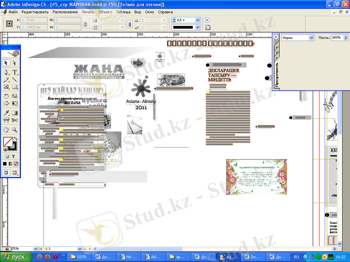This screenshot has height=262, width=350.
Task: Switch to Preview mode in toolbox
Action: point(15,172)
